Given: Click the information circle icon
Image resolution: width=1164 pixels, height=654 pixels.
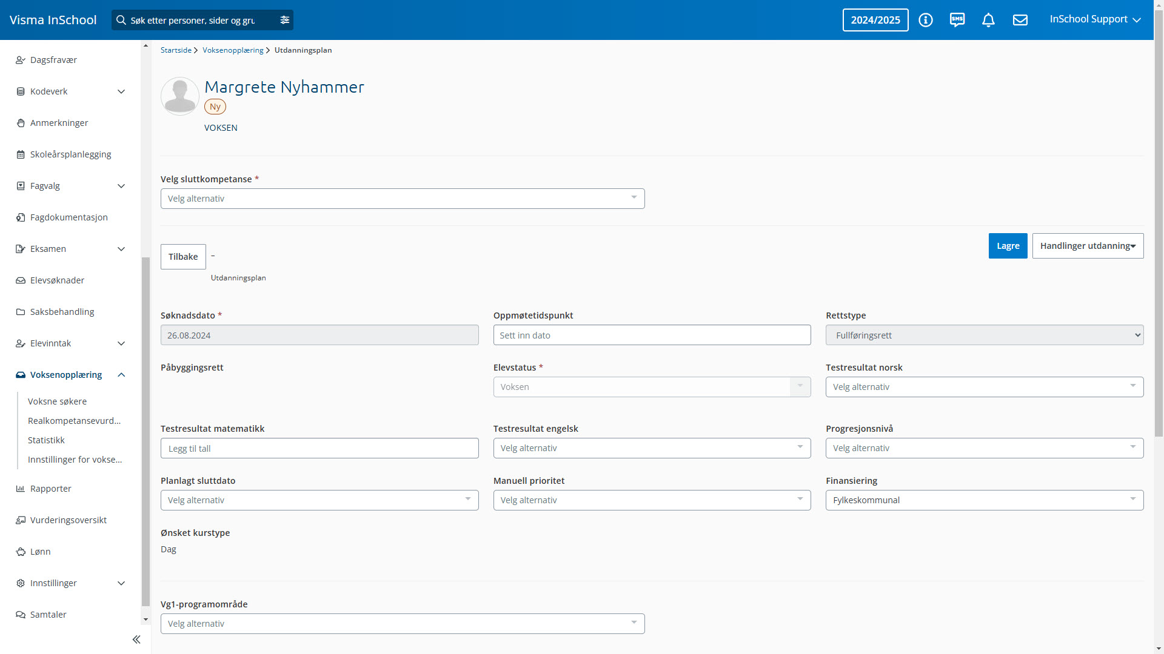Looking at the screenshot, I should (926, 20).
